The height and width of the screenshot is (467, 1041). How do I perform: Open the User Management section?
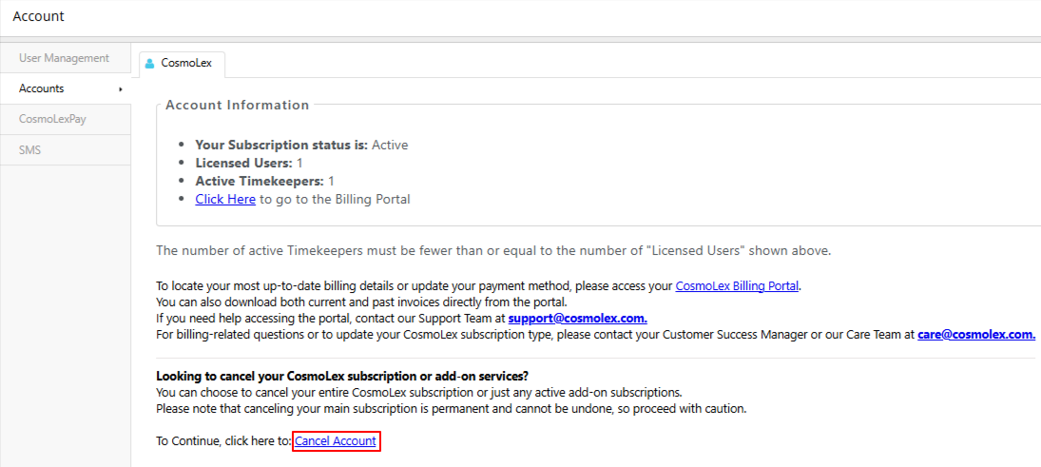pos(65,58)
